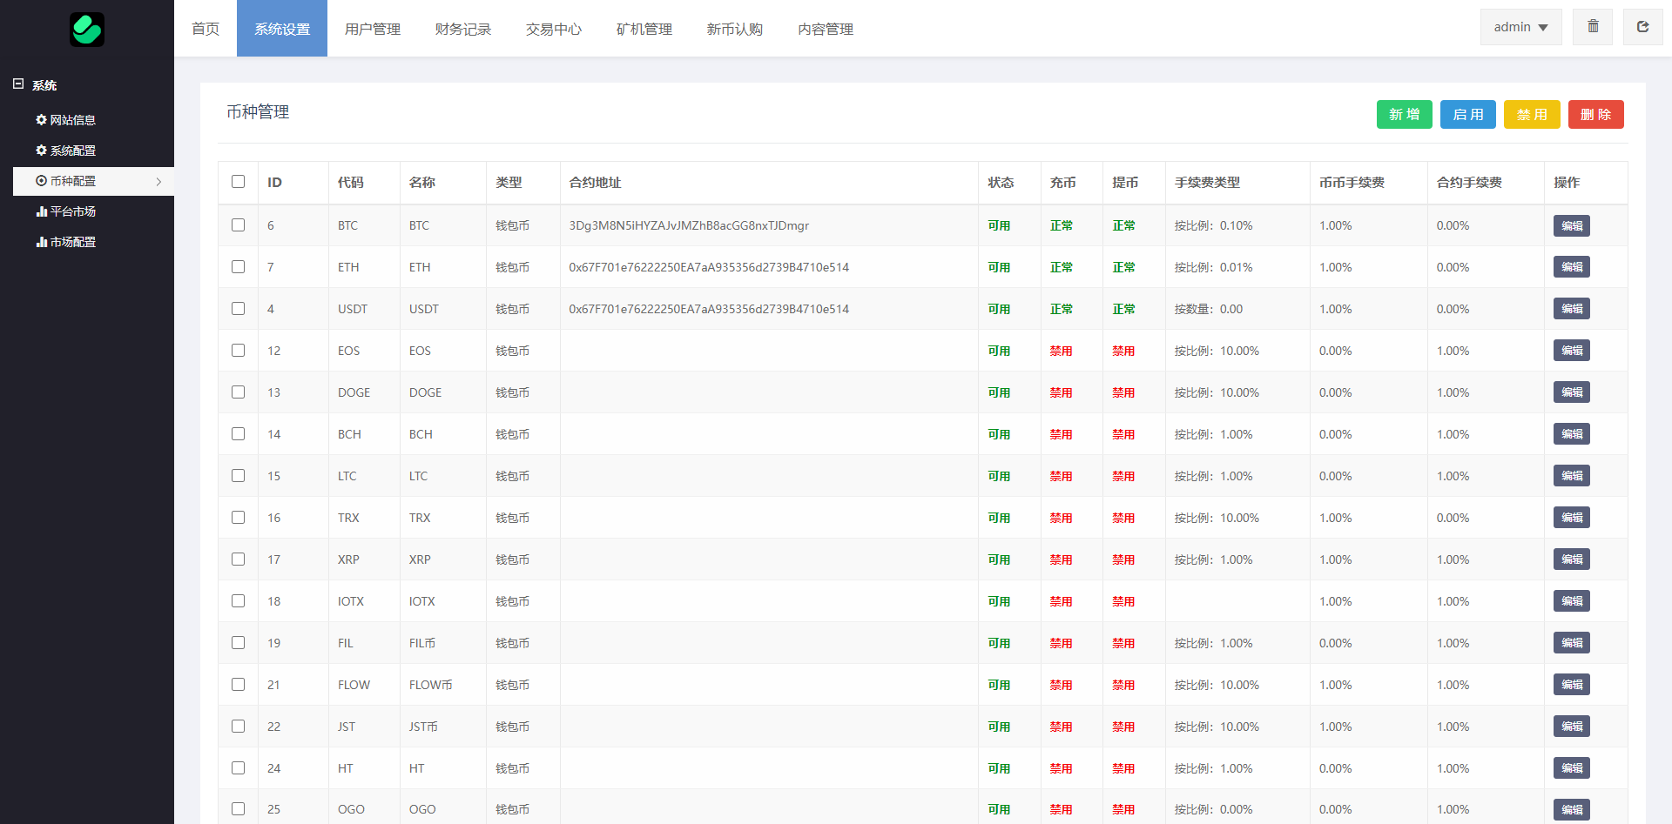Click 编辑 for the ETH row
This screenshot has height=824, width=1672.
pos(1571,267)
